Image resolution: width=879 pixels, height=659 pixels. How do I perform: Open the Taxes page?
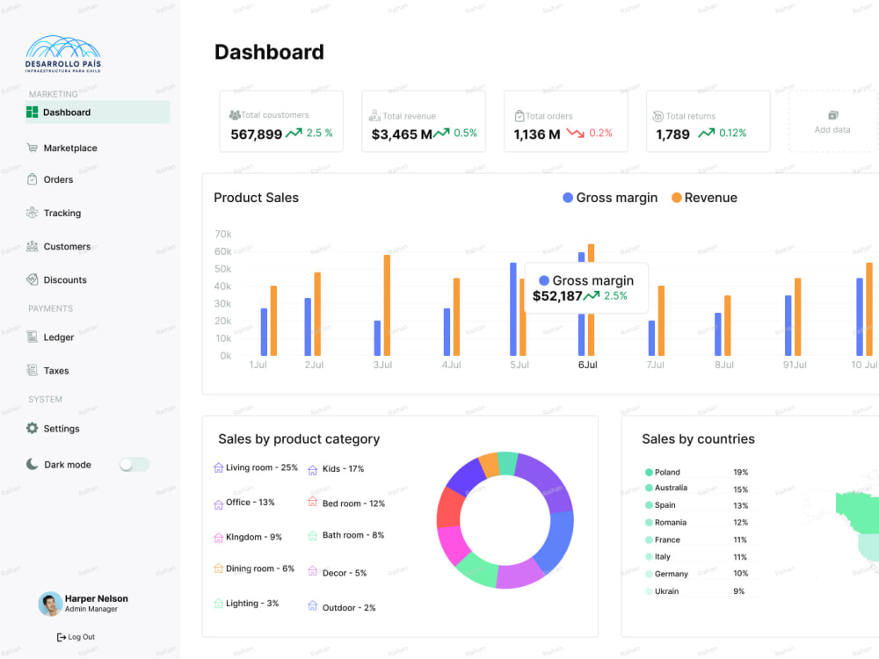point(47,371)
